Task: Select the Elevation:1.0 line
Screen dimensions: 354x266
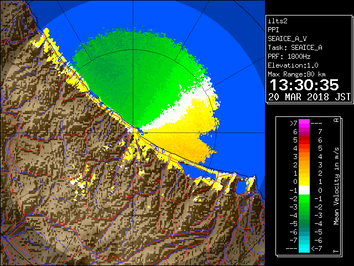Action: point(293,65)
